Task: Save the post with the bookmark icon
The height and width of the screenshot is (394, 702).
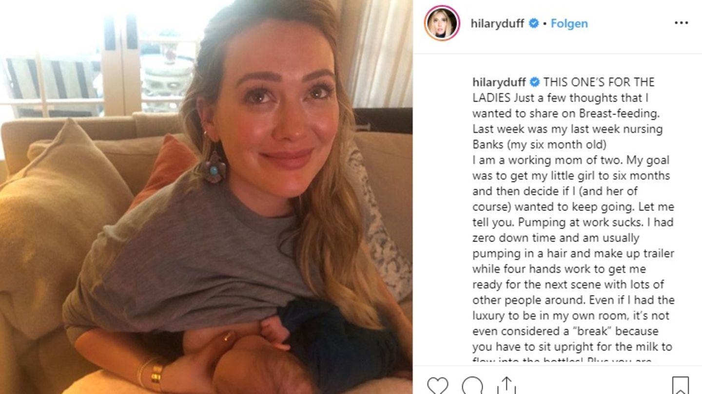Action: pos(681,385)
